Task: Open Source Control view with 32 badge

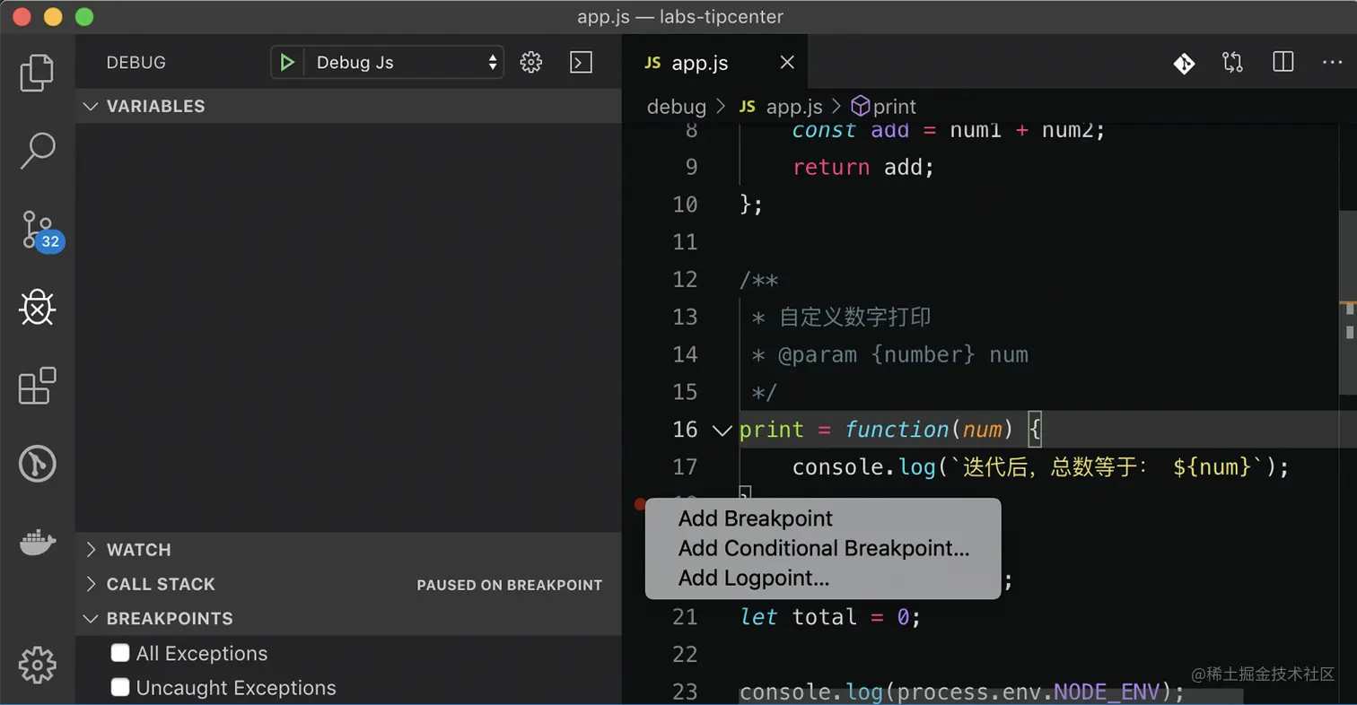Action: point(41,231)
